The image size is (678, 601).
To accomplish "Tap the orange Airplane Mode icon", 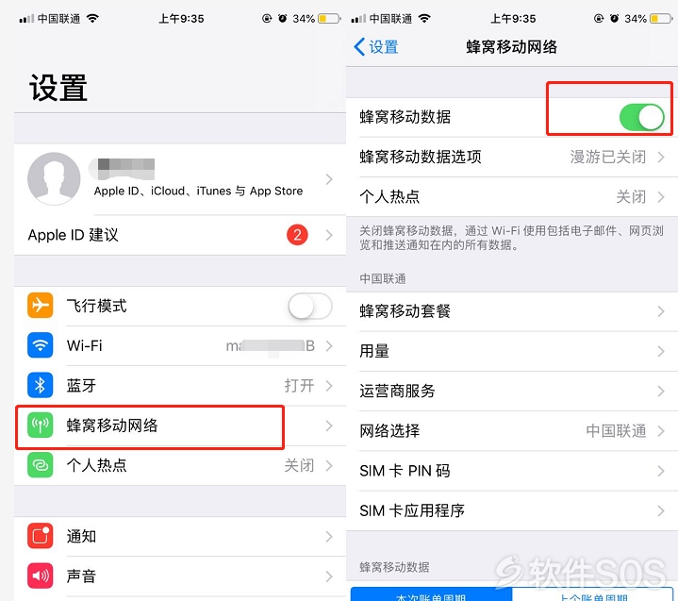I will pos(41,306).
